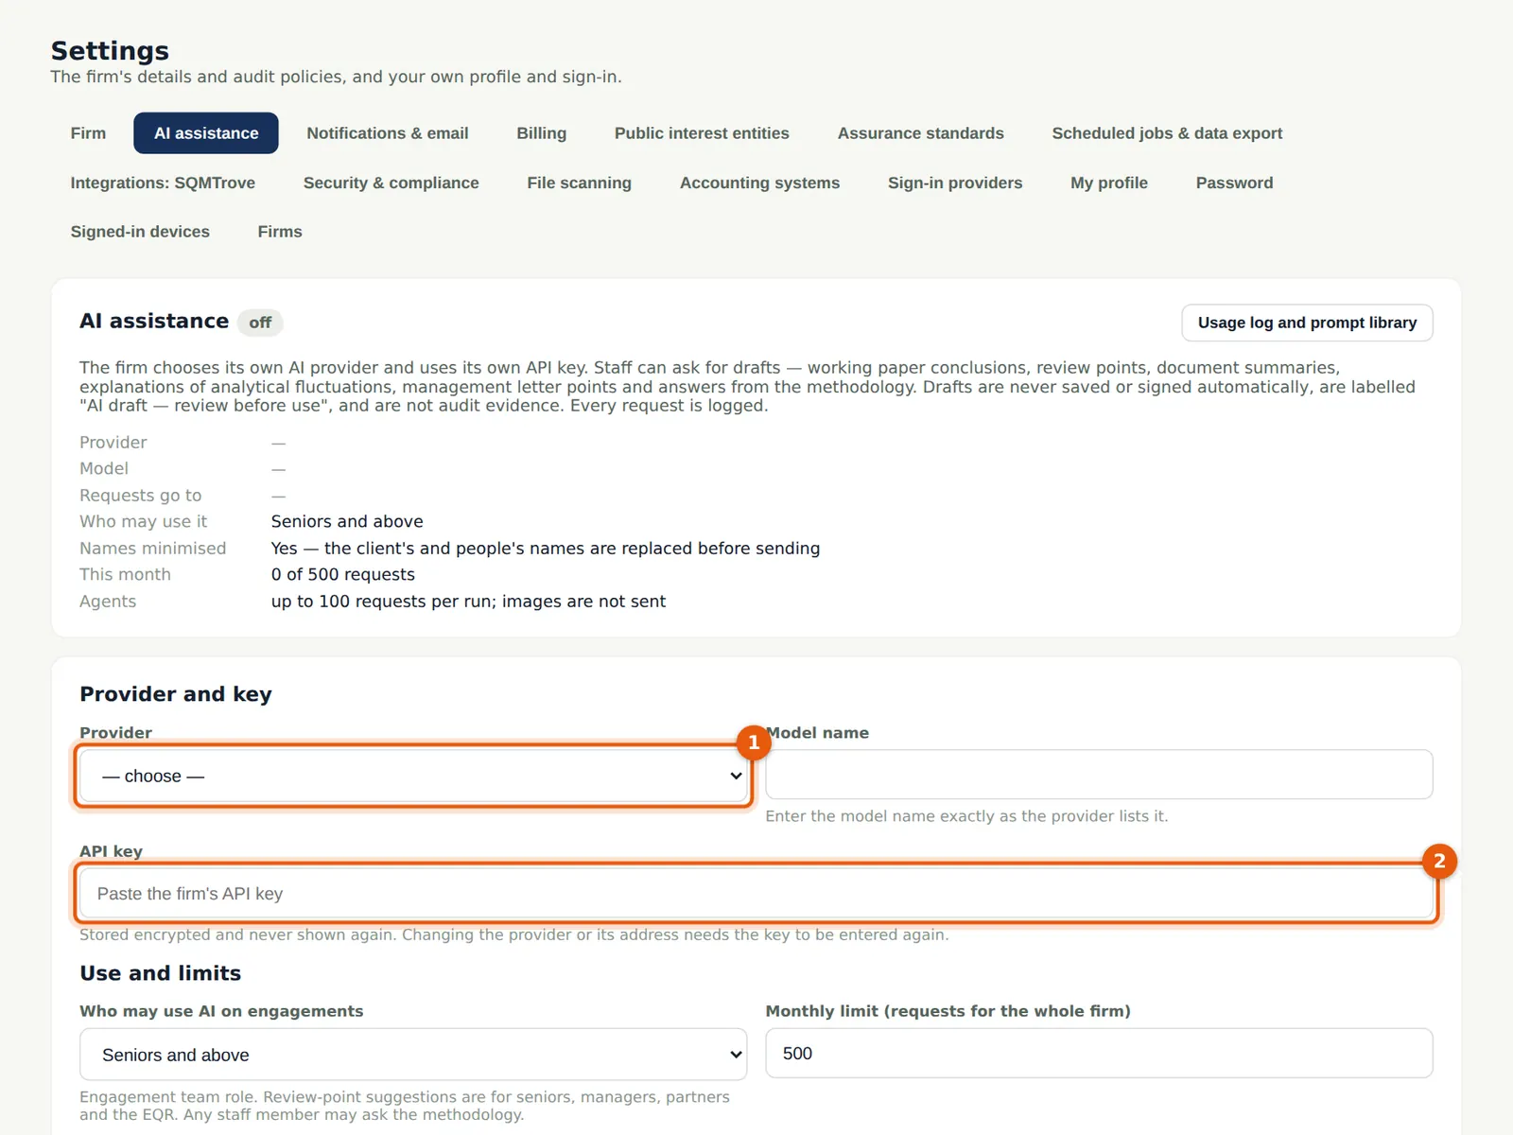Open the File scanning tab
1513x1135 pixels.
click(x=580, y=183)
